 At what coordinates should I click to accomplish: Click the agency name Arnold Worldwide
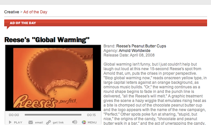134,50
